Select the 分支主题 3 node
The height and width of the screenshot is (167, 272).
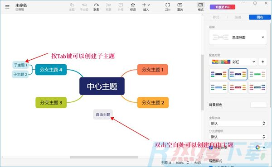click(51, 103)
